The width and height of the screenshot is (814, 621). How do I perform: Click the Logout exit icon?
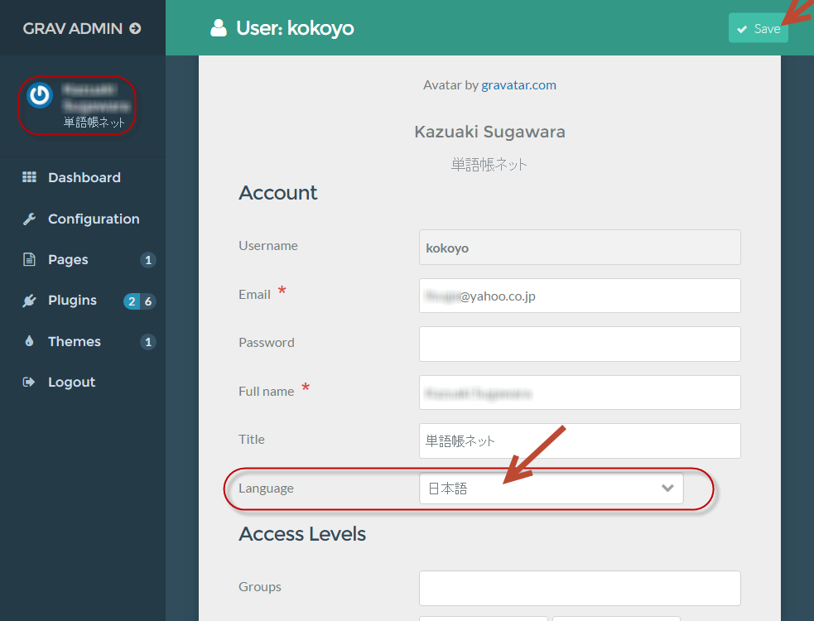tap(29, 382)
